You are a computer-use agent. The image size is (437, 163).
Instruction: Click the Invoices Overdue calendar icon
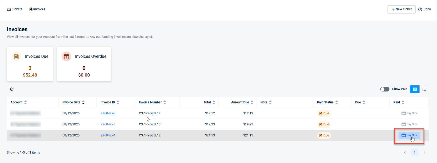(x=67, y=56)
